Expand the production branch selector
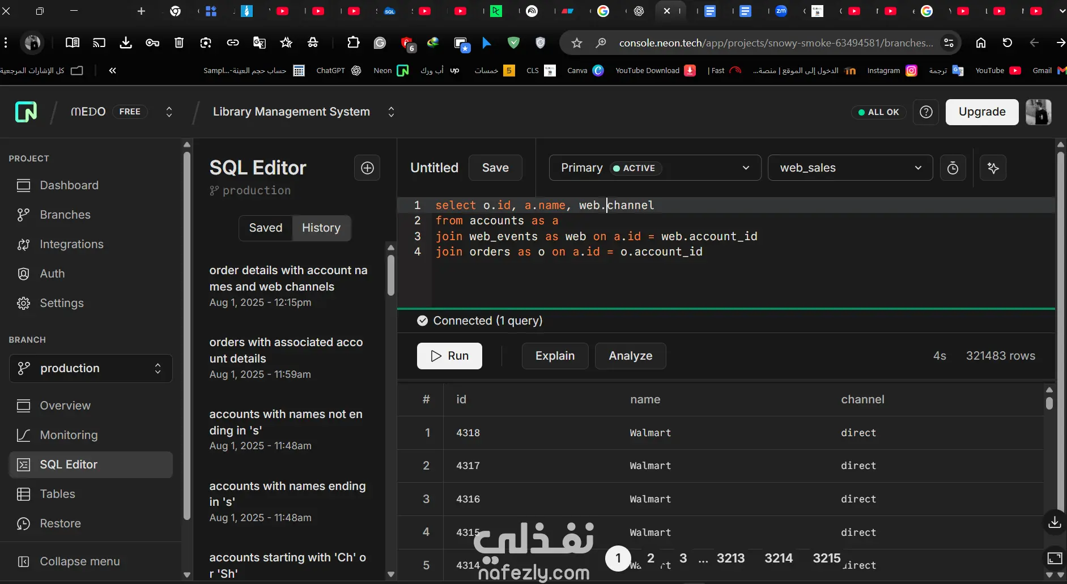This screenshot has height=584, width=1067. point(91,368)
